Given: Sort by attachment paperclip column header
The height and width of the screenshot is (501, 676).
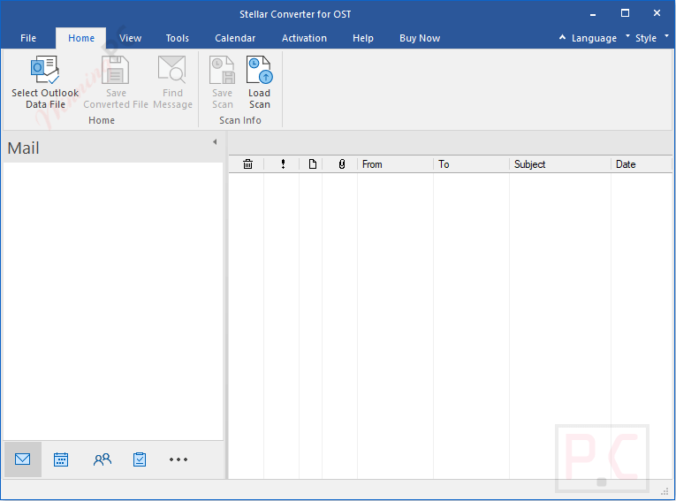Looking at the screenshot, I should pos(342,164).
